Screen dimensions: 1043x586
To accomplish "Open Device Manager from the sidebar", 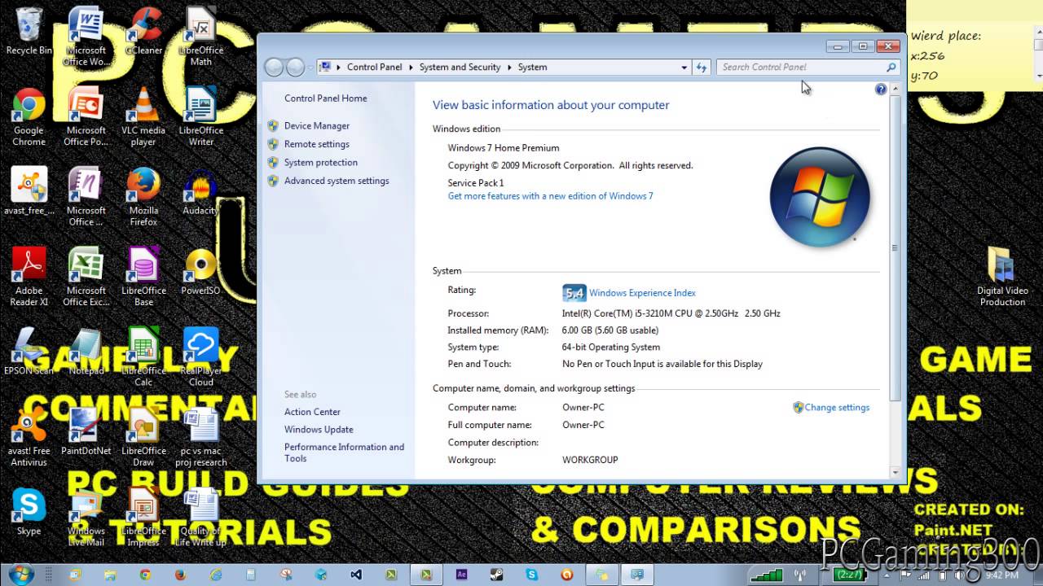I will click(x=316, y=126).
